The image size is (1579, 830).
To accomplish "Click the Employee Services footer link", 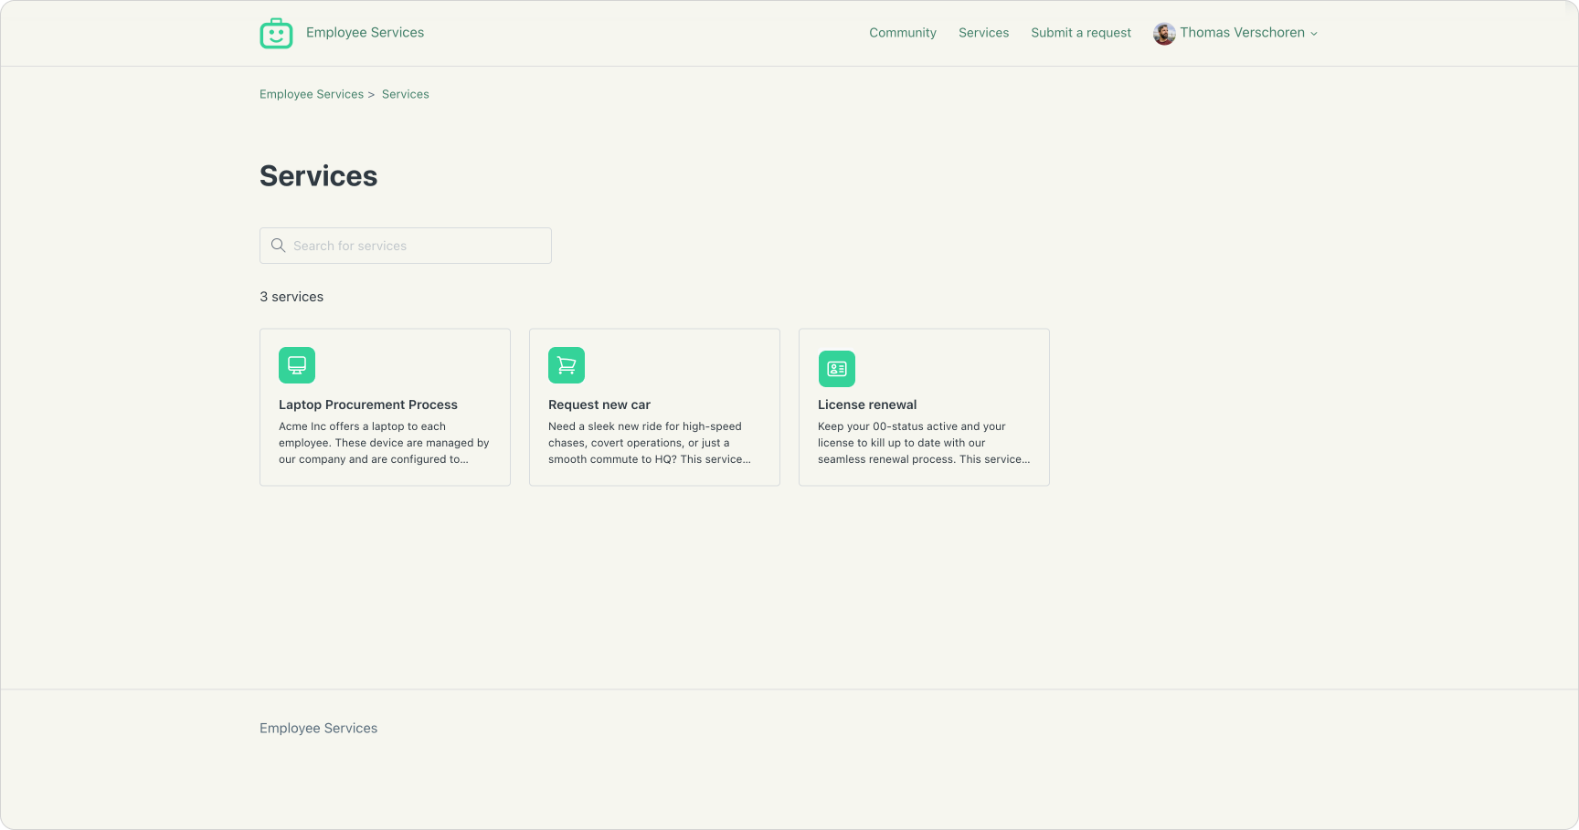I will tap(318, 728).
